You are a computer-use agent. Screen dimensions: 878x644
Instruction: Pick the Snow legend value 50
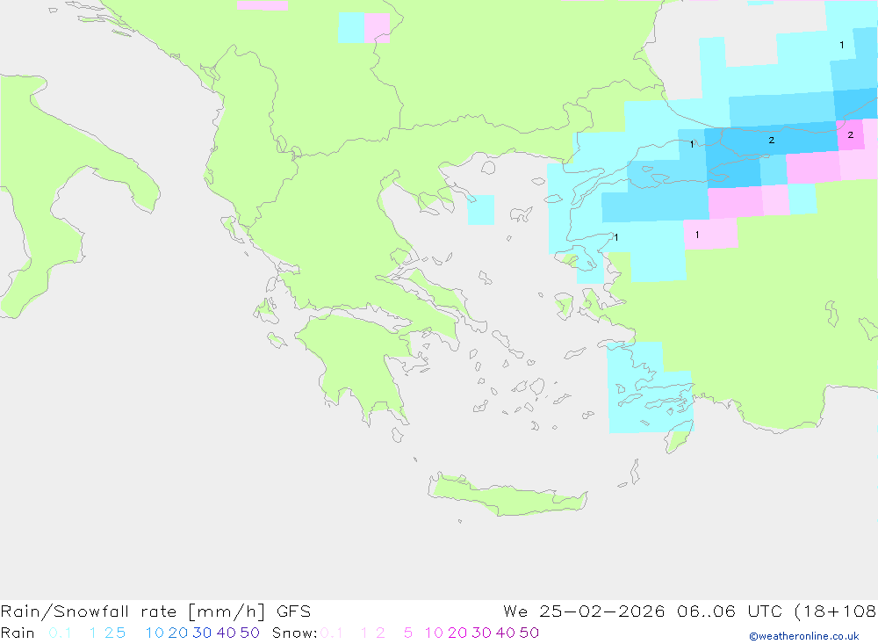pos(529,633)
